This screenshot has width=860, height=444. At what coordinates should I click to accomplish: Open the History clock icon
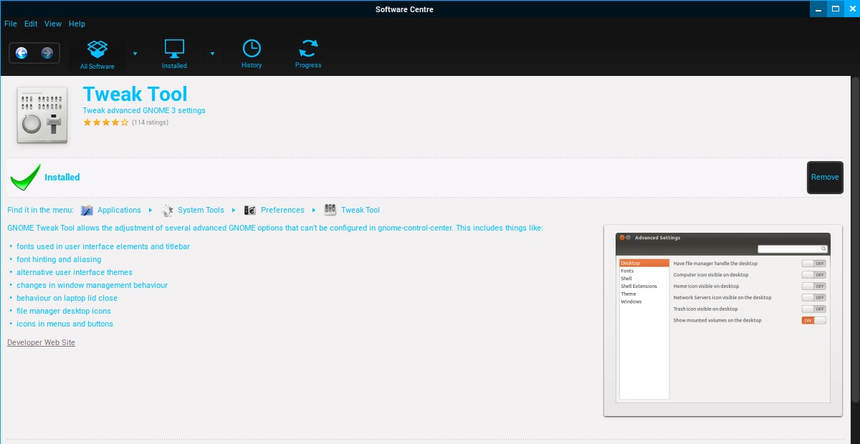tap(252, 54)
